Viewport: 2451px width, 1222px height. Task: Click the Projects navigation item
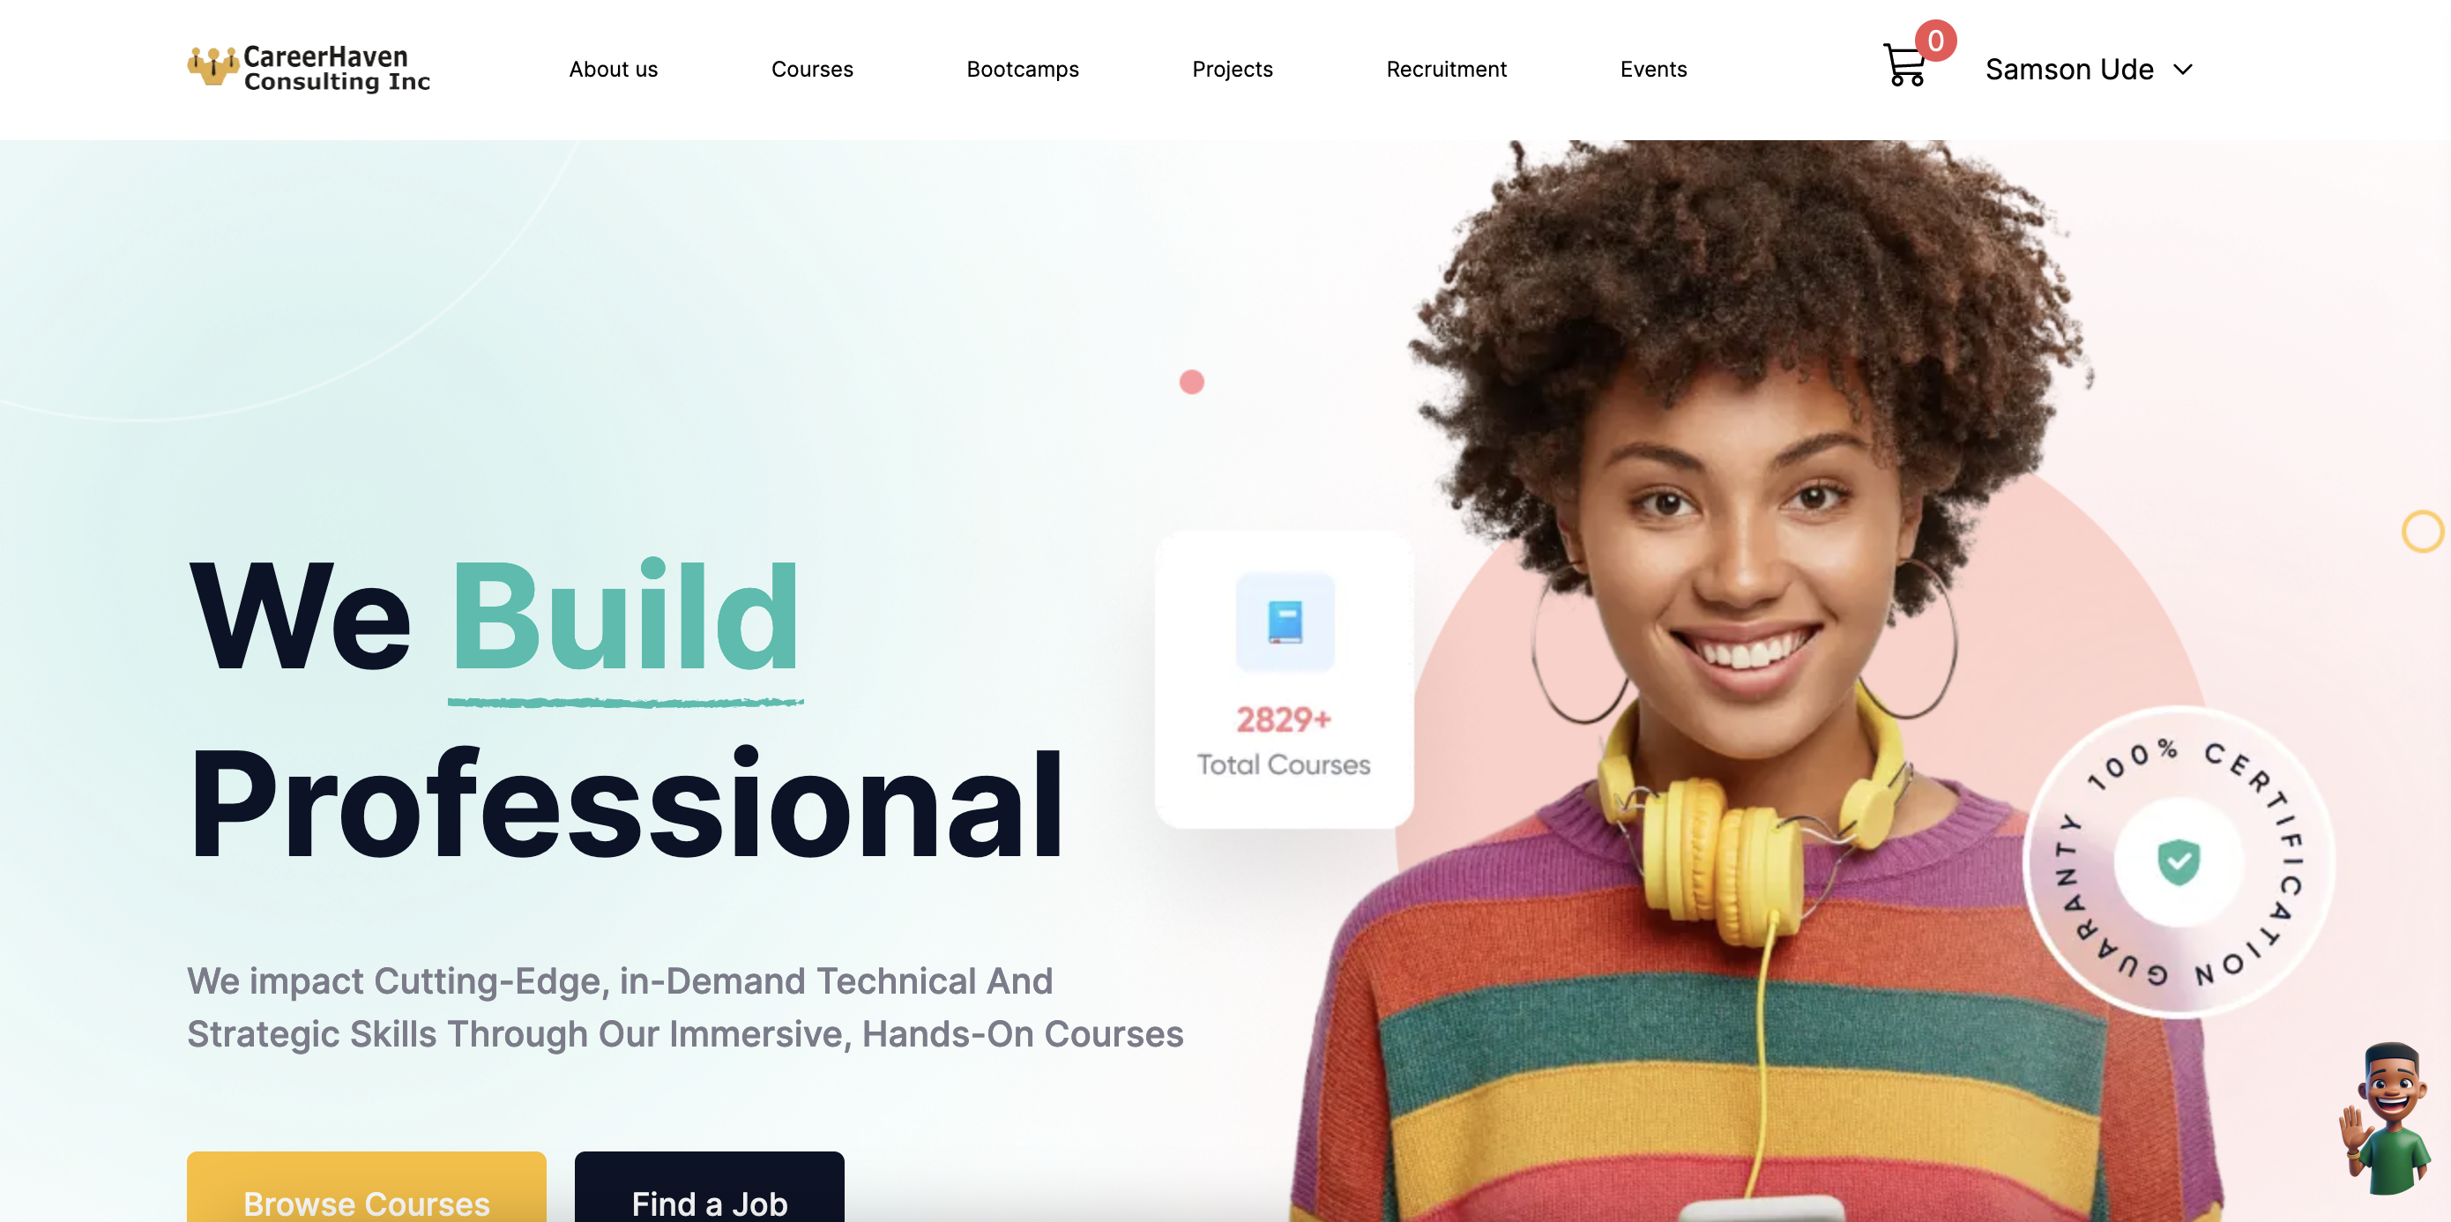point(1232,67)
